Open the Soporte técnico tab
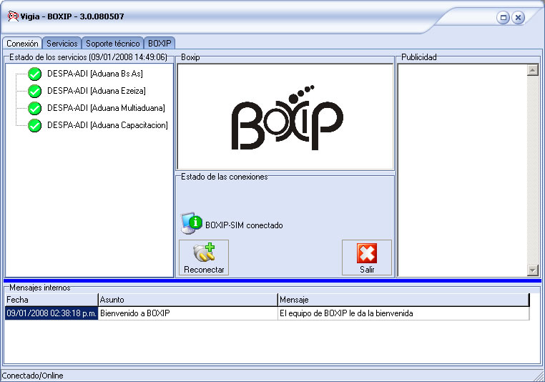The height and width of the screenshot is (382, 545). [113, 44]
